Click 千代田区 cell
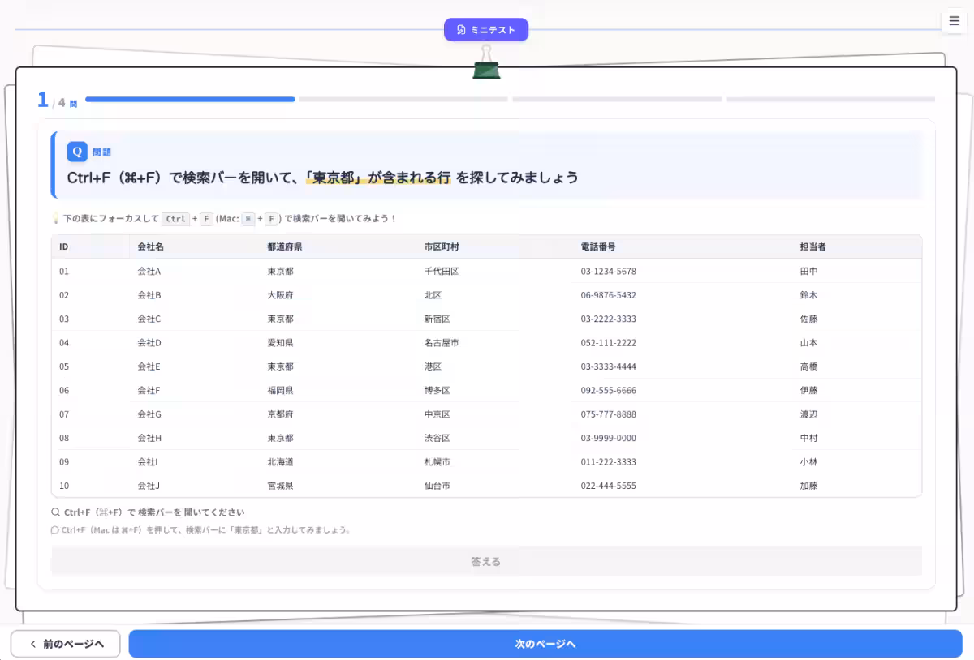Screen dimensions: 974x660 click(442, 271)
